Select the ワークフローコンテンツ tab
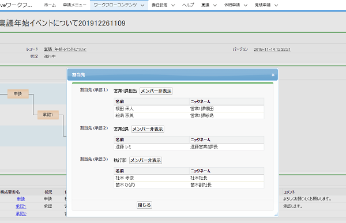 pyautogui.click(x=115, y=5)
